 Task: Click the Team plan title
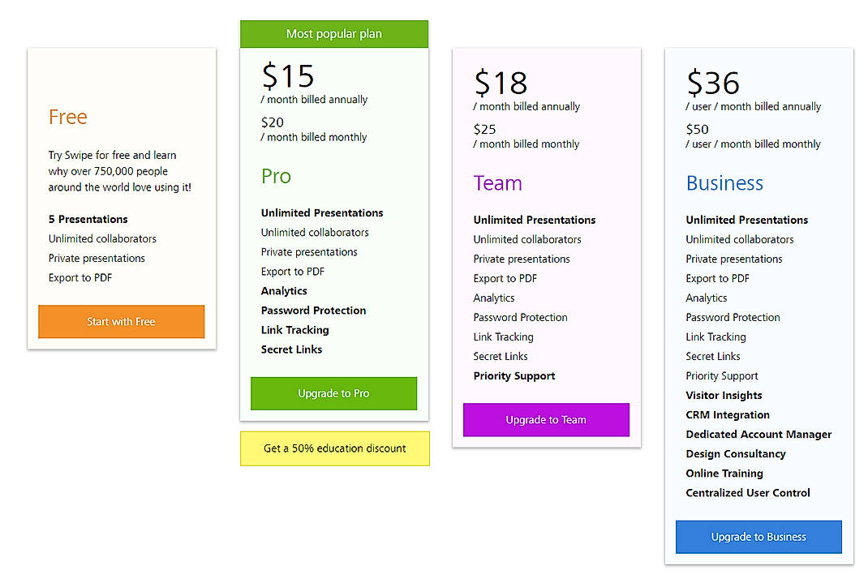pyautogui.click(x=497, y=183)
